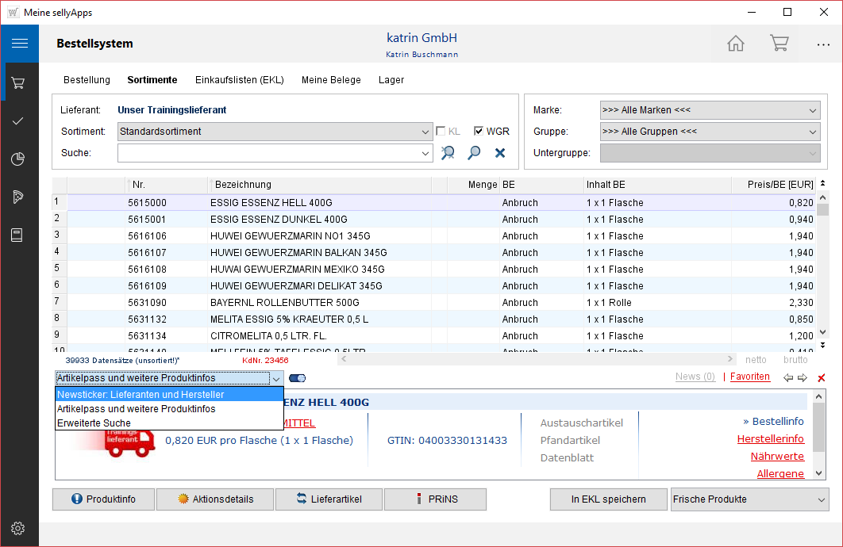Expand the Marke dropdown
The height and width of the screenshot is (547, 843).
click(812, 110)
